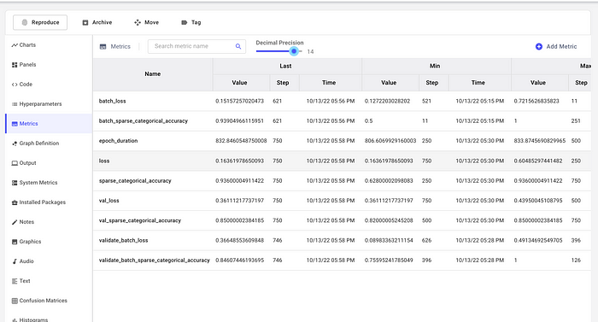
Task: Open the Notes tab
Action: tap(49, 222)
